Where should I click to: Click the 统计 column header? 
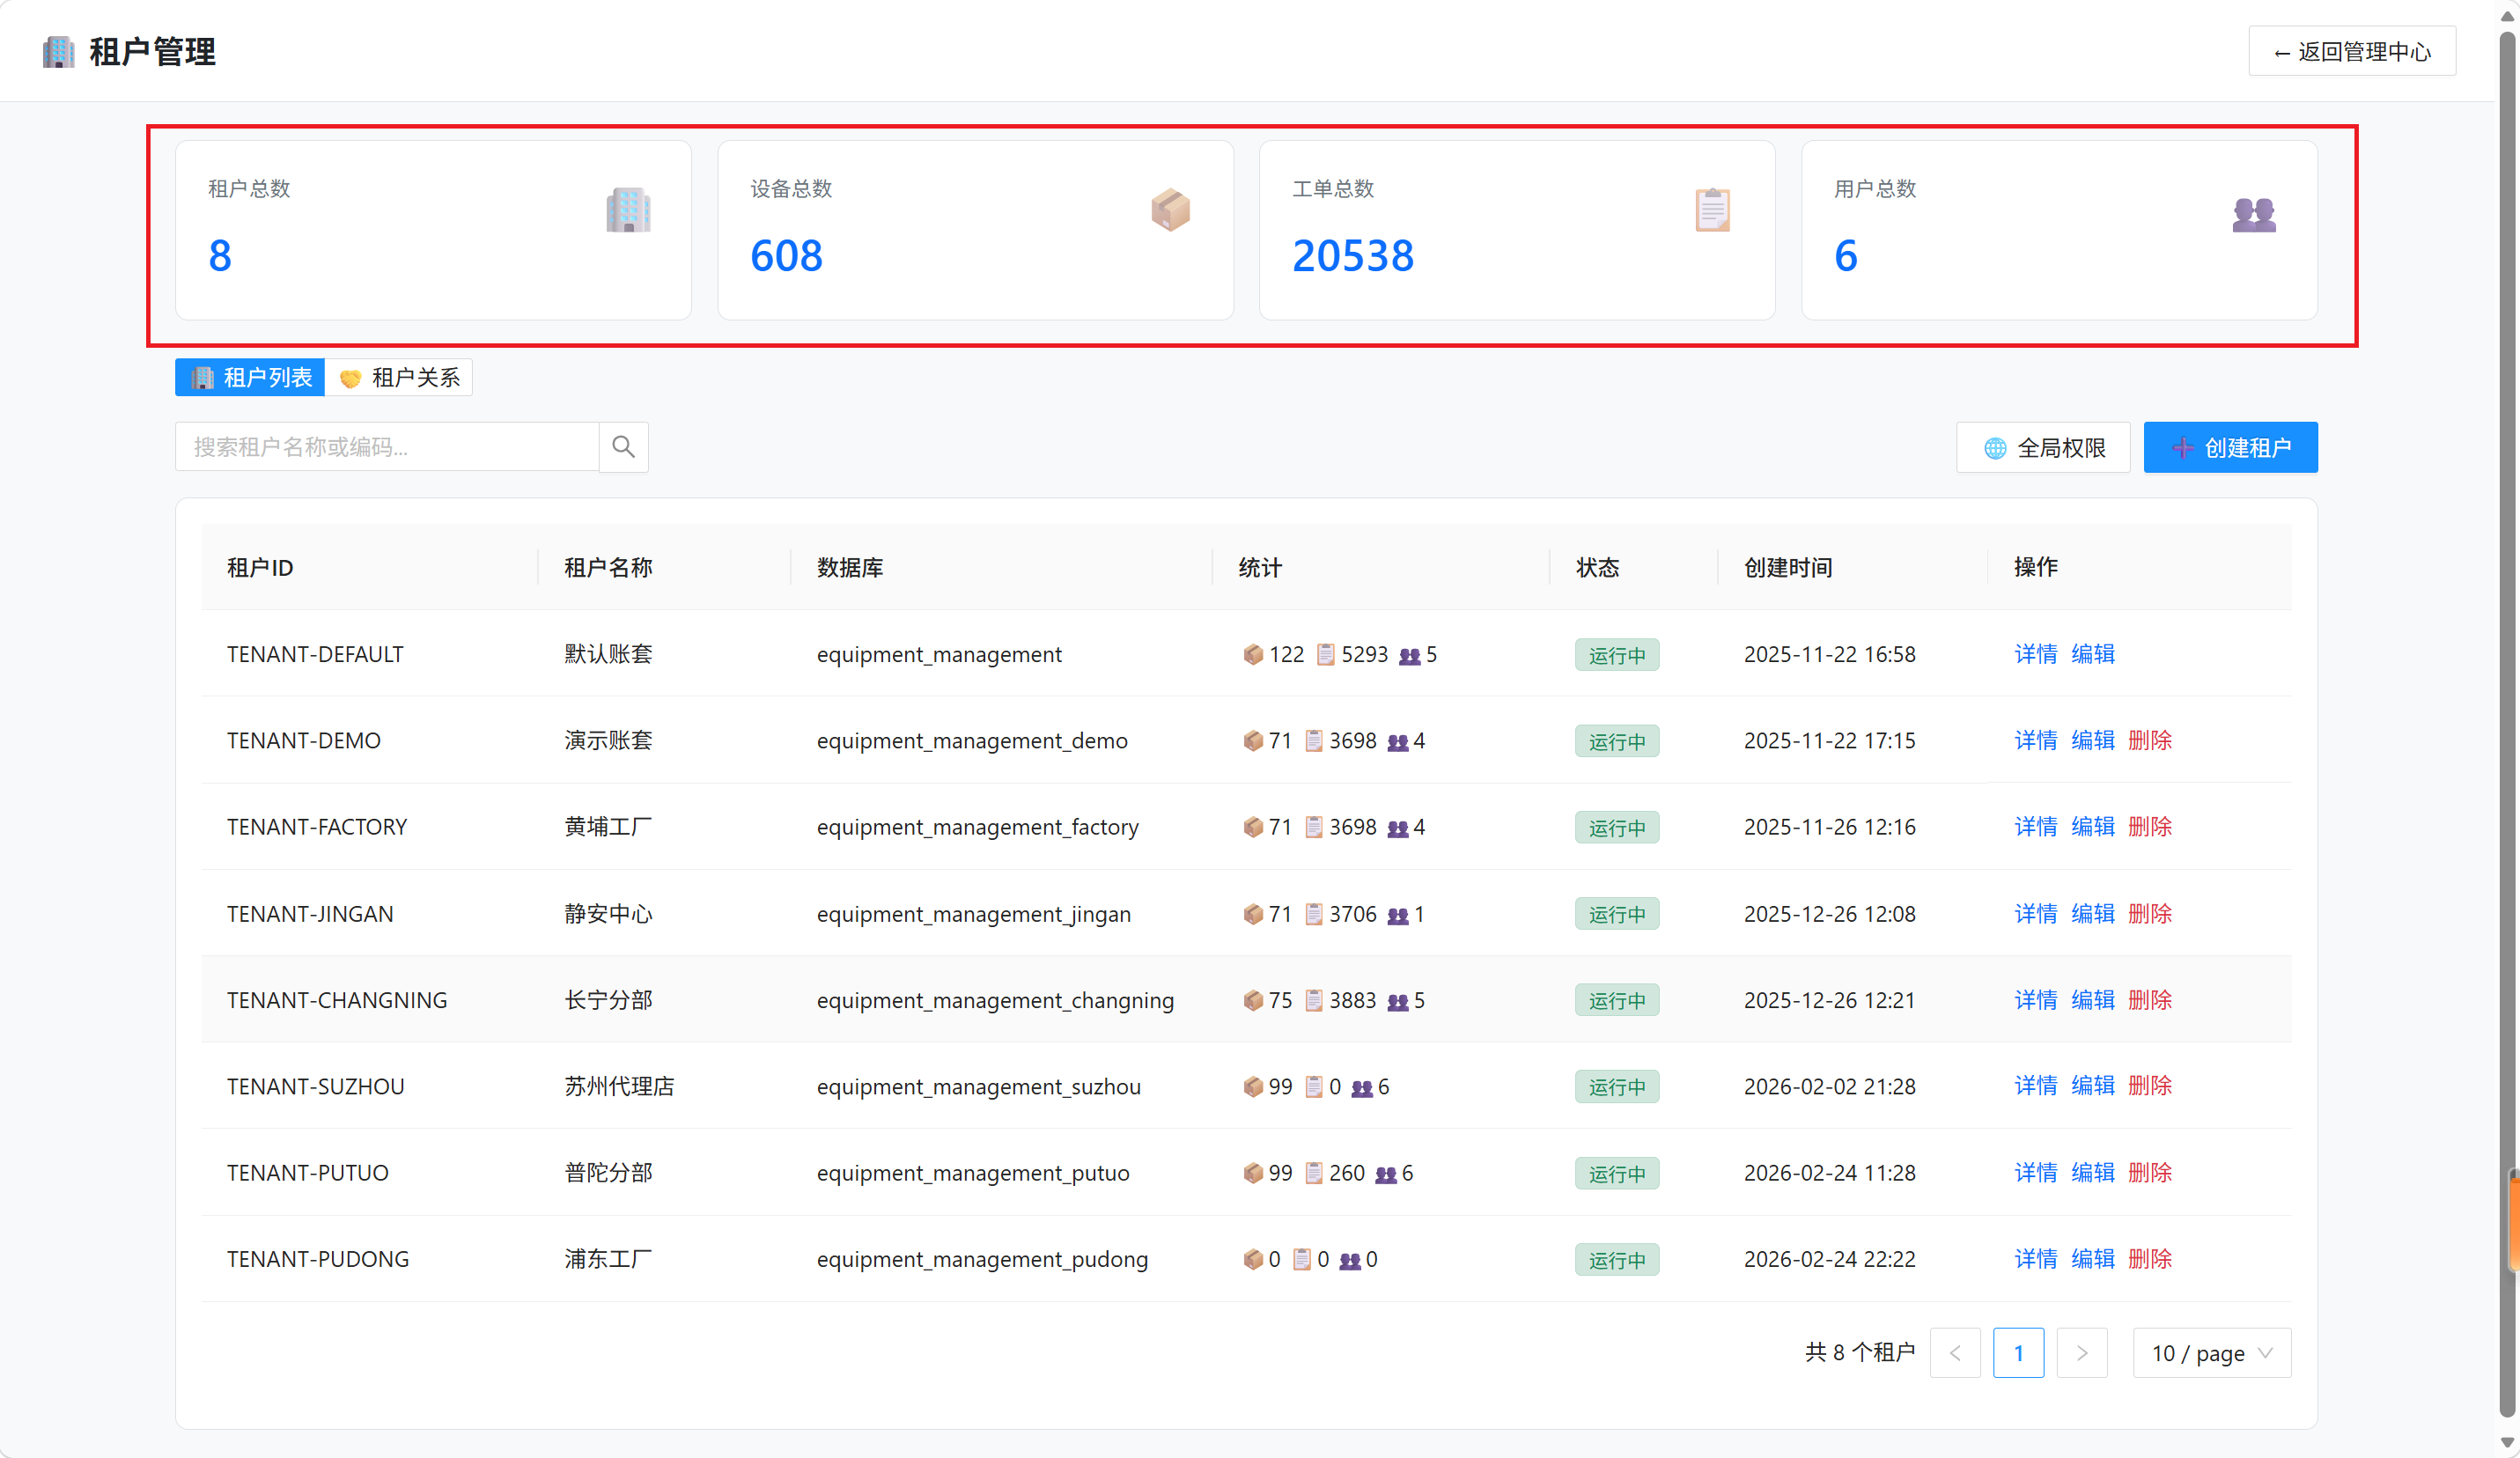(x=1260, y=568)
